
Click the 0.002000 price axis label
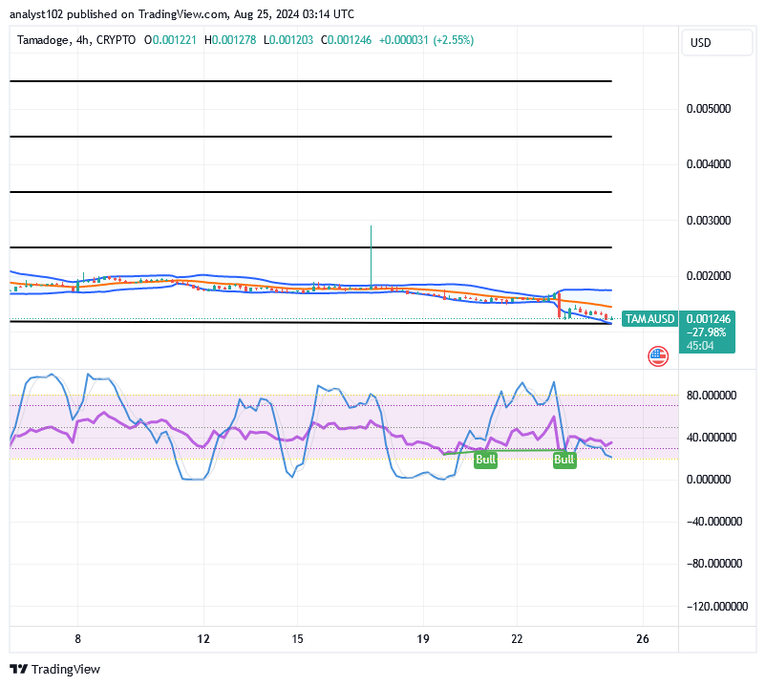click(x=709, y=276)
